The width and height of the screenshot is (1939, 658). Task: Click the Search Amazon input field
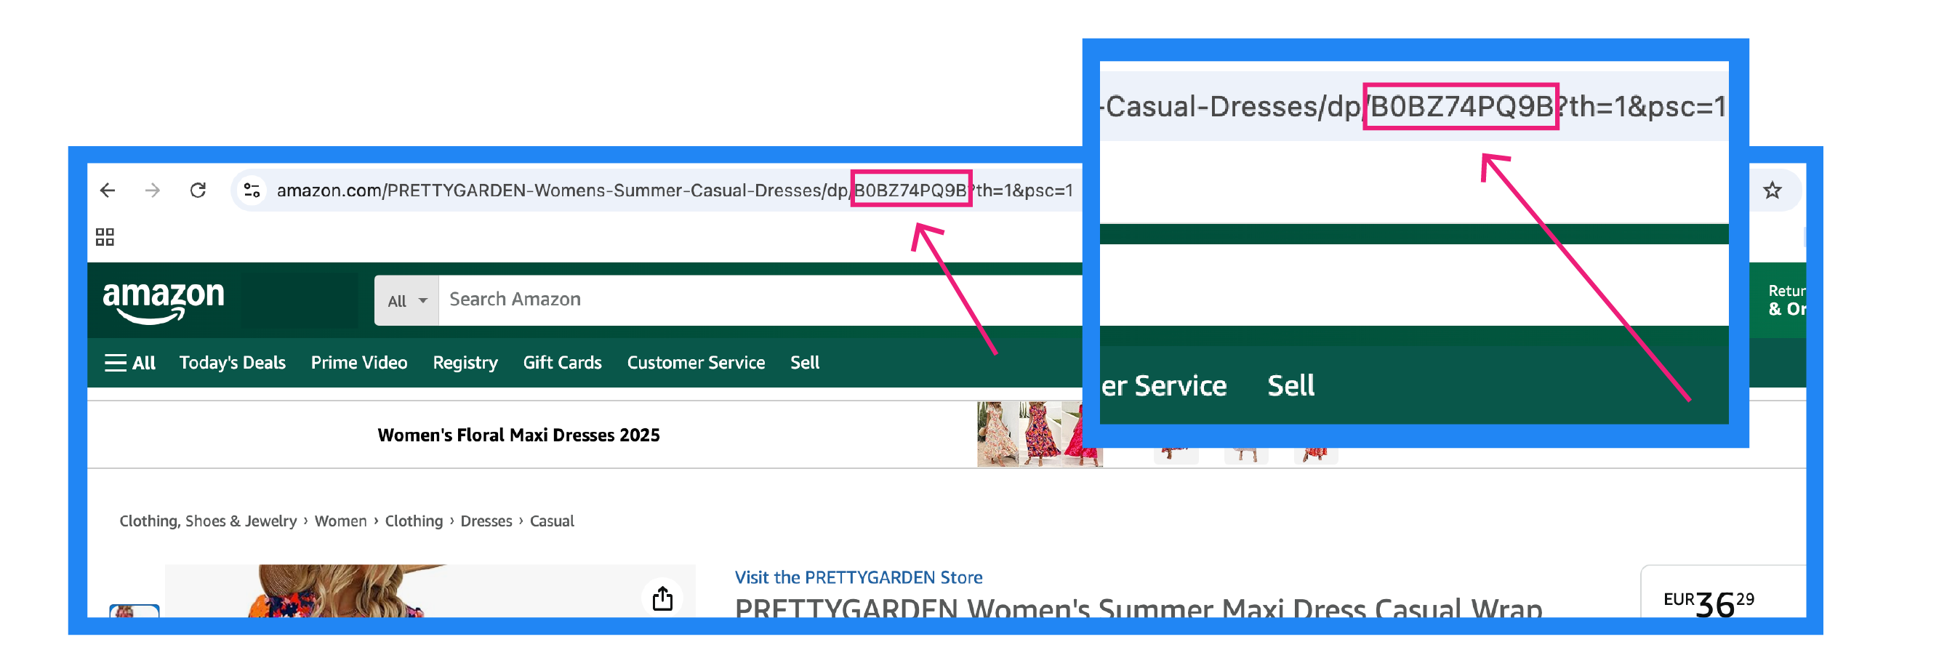pos(752,300)
